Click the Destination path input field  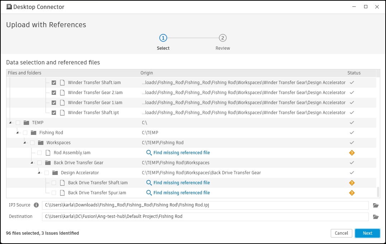[x=205, y=217]
